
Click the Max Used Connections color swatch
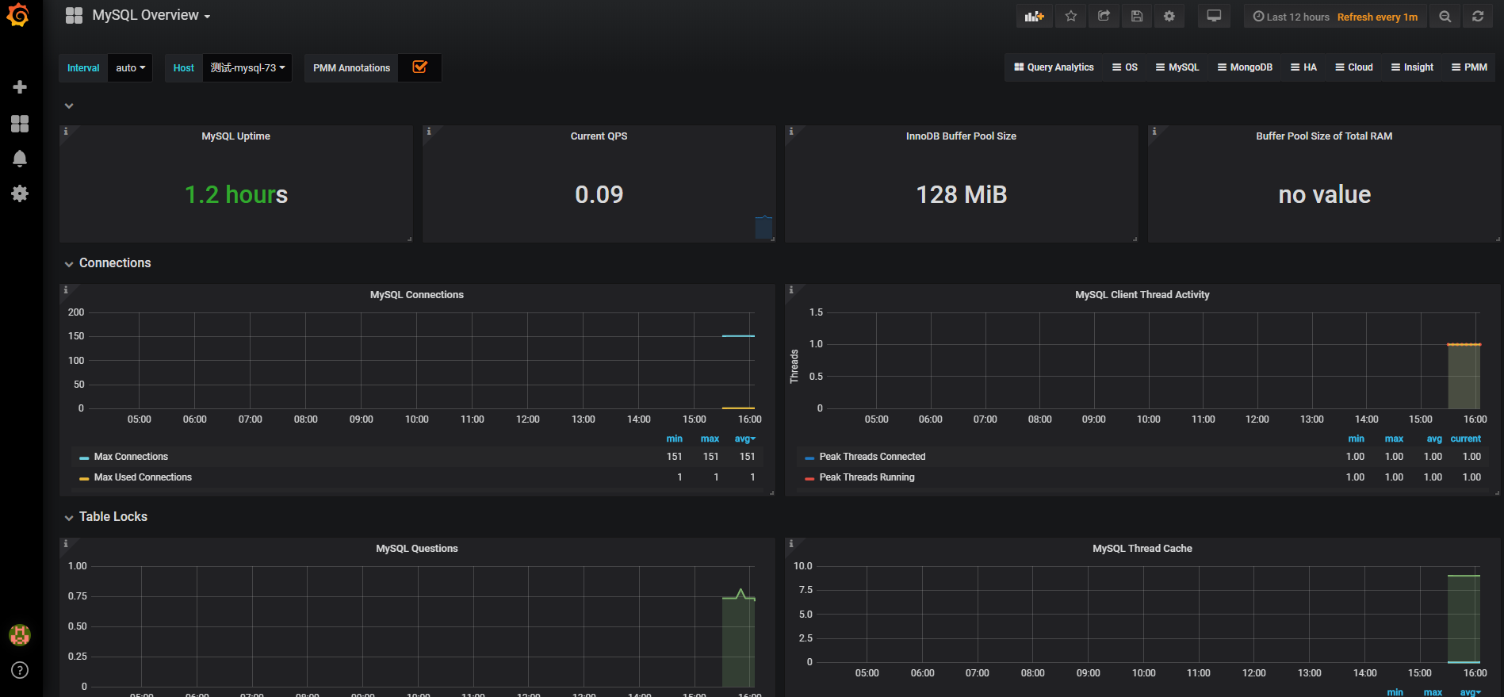[84, 478]
